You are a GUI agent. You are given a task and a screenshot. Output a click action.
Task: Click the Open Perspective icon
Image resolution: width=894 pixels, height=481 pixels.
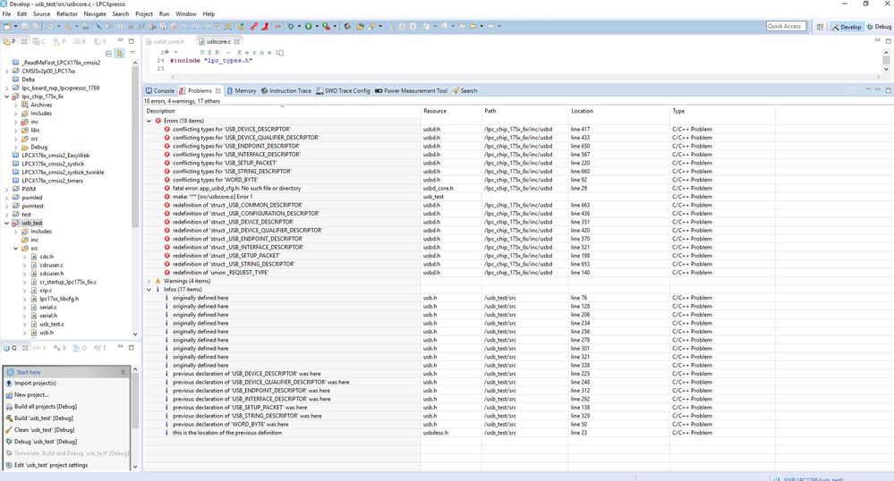pyautogui.click(x=820, y=27)
